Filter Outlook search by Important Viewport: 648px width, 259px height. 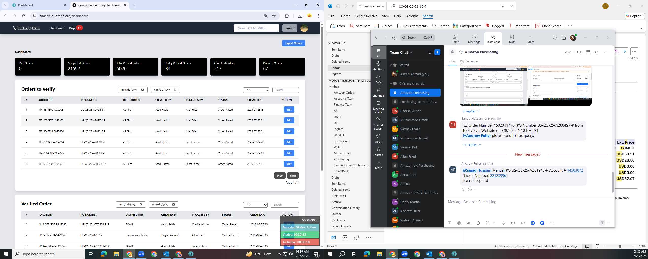click(x=519, y=26)
